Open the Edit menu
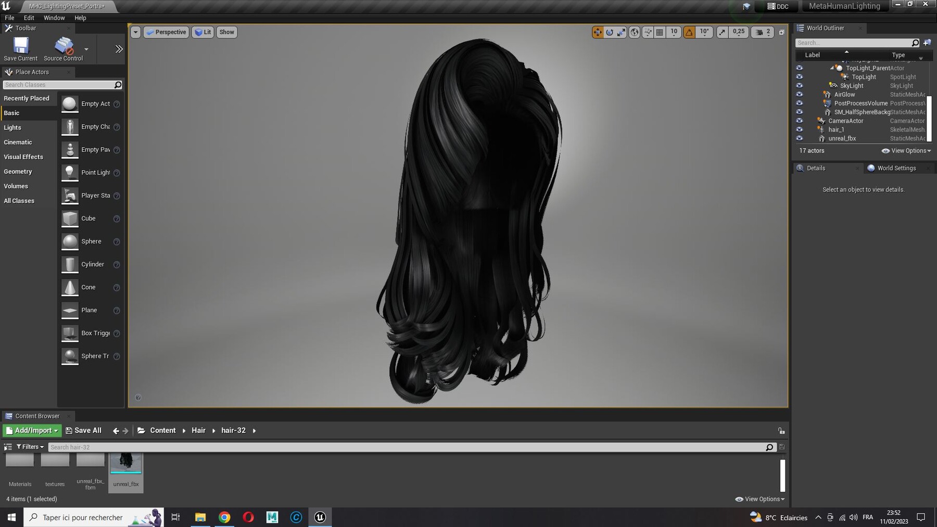The height and width of the screenshot is (527, 937). 29,18
